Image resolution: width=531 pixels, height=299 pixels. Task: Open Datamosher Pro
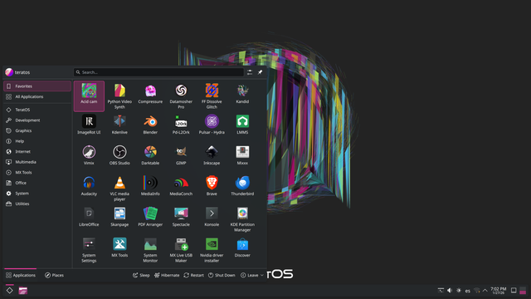(x=181, y=96)
